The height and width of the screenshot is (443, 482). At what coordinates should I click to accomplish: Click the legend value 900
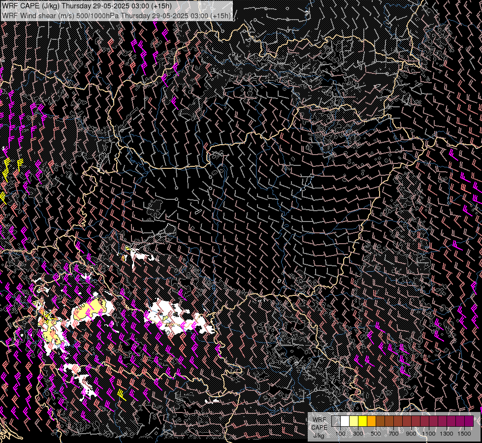pyautogui.click(x=411, y=434)
